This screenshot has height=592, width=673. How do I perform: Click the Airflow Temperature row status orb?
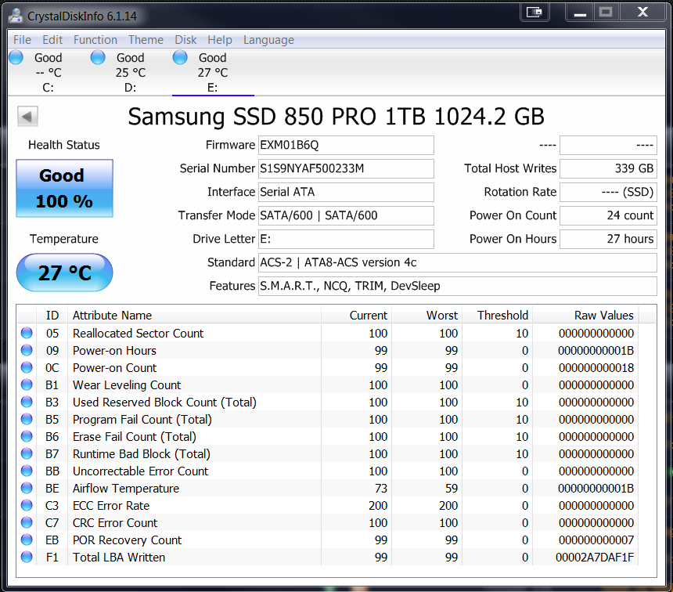click(x=28, y=489)
